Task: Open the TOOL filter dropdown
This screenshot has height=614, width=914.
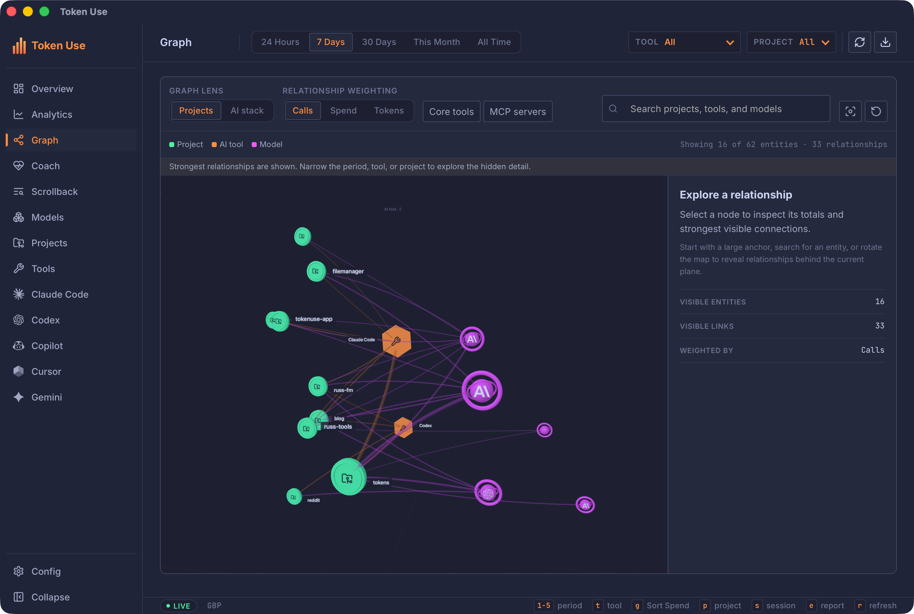Action: 684,42
